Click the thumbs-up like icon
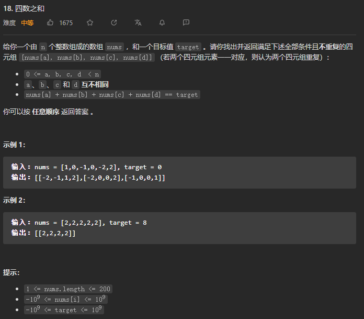Viewport: 364px width, 319px height. click(x=50, y=23)
